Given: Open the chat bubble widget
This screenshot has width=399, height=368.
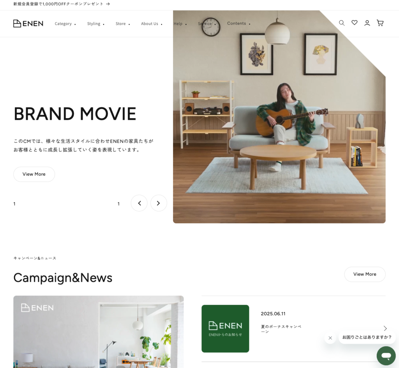Looking at the screenshot, I should (x=386, y=356).
